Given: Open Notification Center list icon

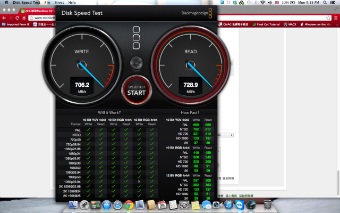Looking at the screenshot, I should pyautogui.click(x=333, y=2).
